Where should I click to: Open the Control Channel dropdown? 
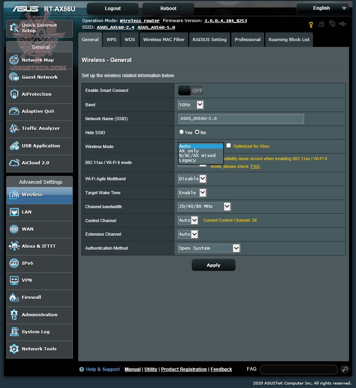pos(188,220)
